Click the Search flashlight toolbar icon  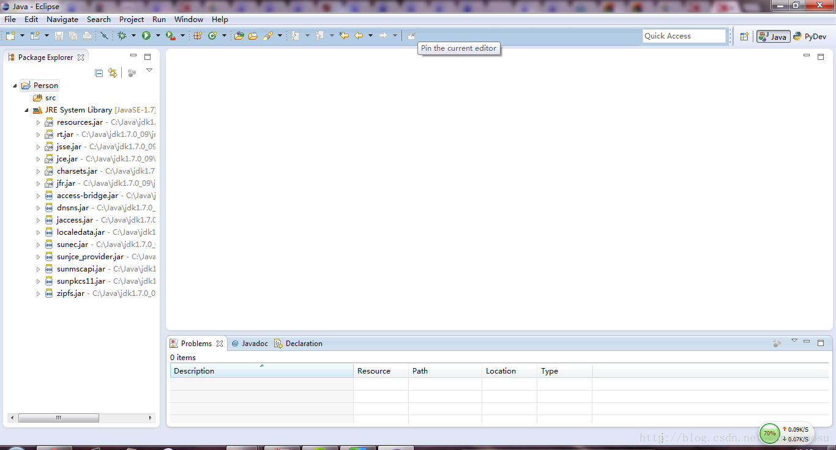(268, 36)
